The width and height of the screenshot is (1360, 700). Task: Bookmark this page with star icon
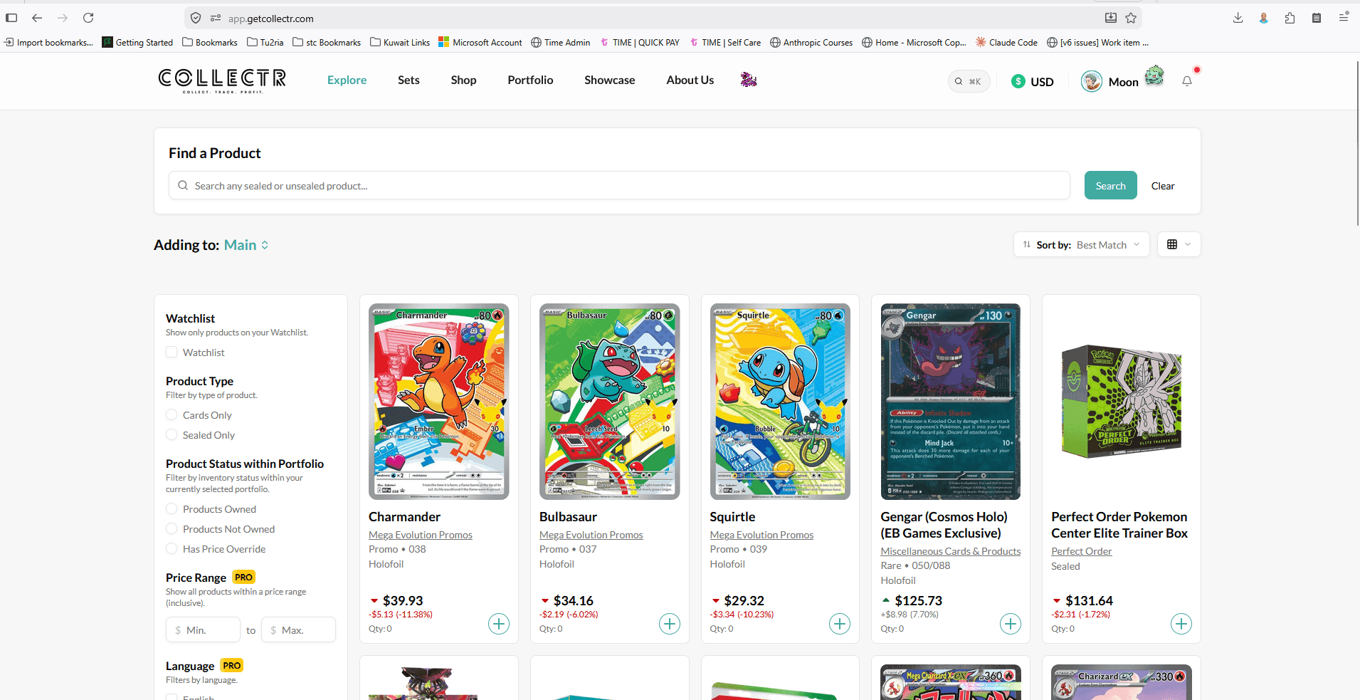pos(1131,18)
